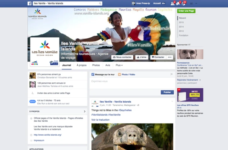Jump to 2013 in timeline

pyautogui.click(x=181, y=31)
